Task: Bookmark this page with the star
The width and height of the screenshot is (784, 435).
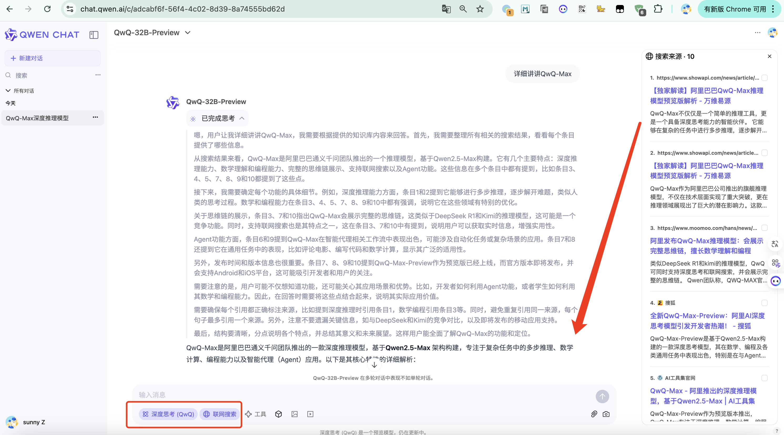Action: 480,9
